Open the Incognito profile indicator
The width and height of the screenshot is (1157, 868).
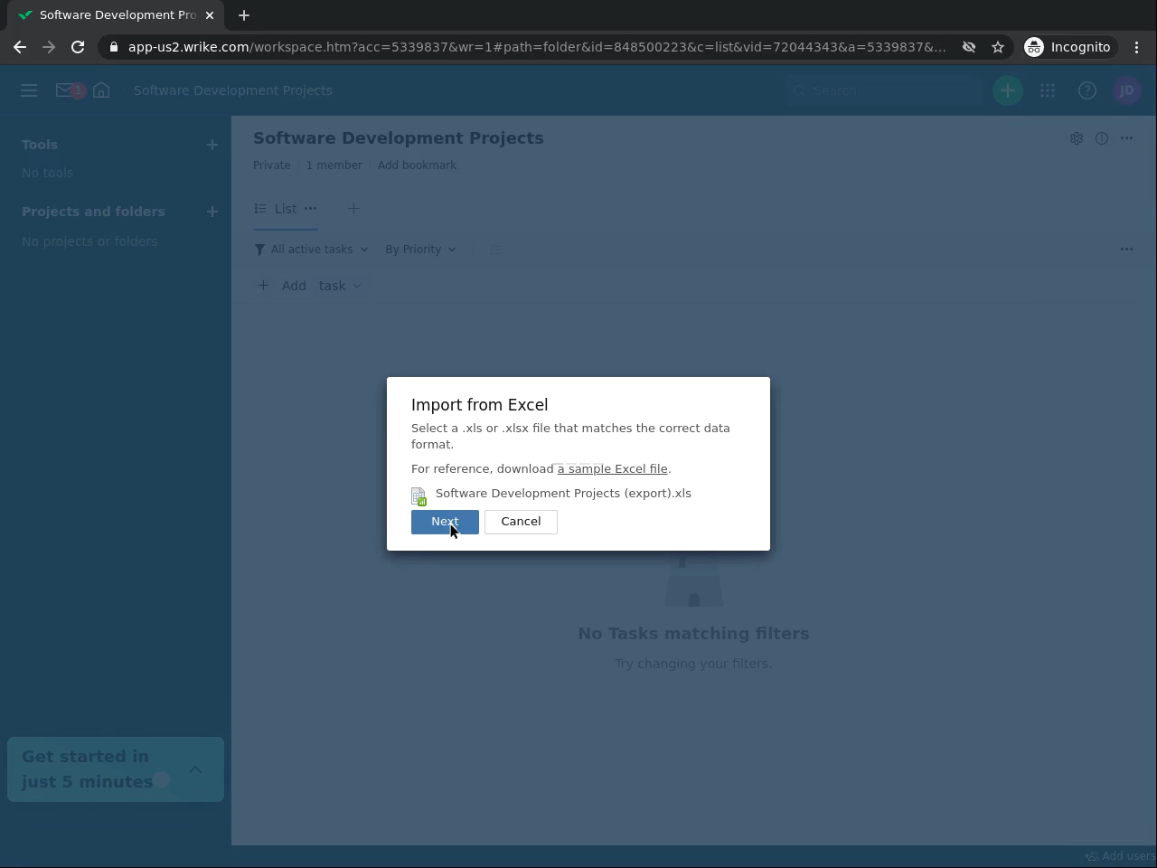point(1068,47)
